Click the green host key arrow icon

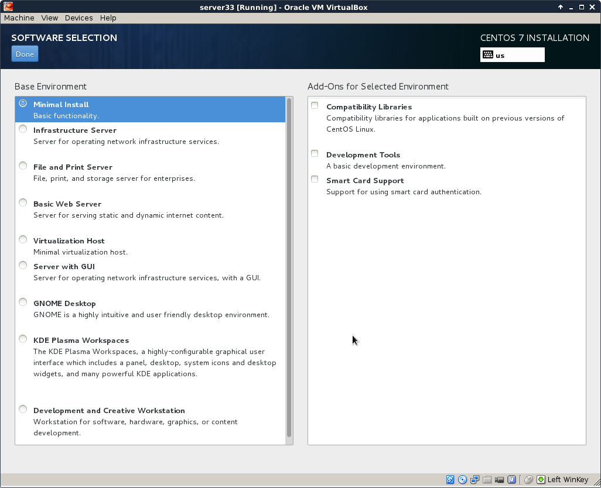(541, 480)
